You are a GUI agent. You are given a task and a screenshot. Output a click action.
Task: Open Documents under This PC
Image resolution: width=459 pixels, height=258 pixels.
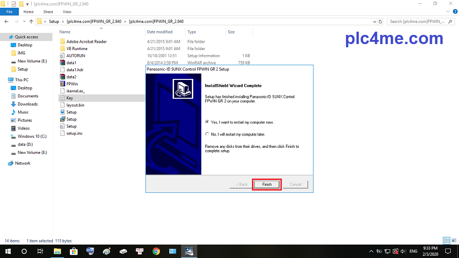[28, 96]
